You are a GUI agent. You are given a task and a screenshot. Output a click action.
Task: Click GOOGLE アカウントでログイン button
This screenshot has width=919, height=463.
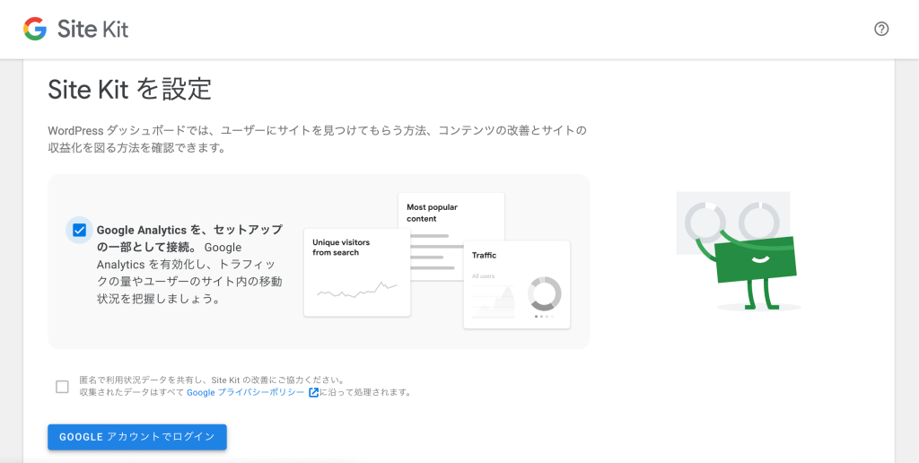coord(137,437)
